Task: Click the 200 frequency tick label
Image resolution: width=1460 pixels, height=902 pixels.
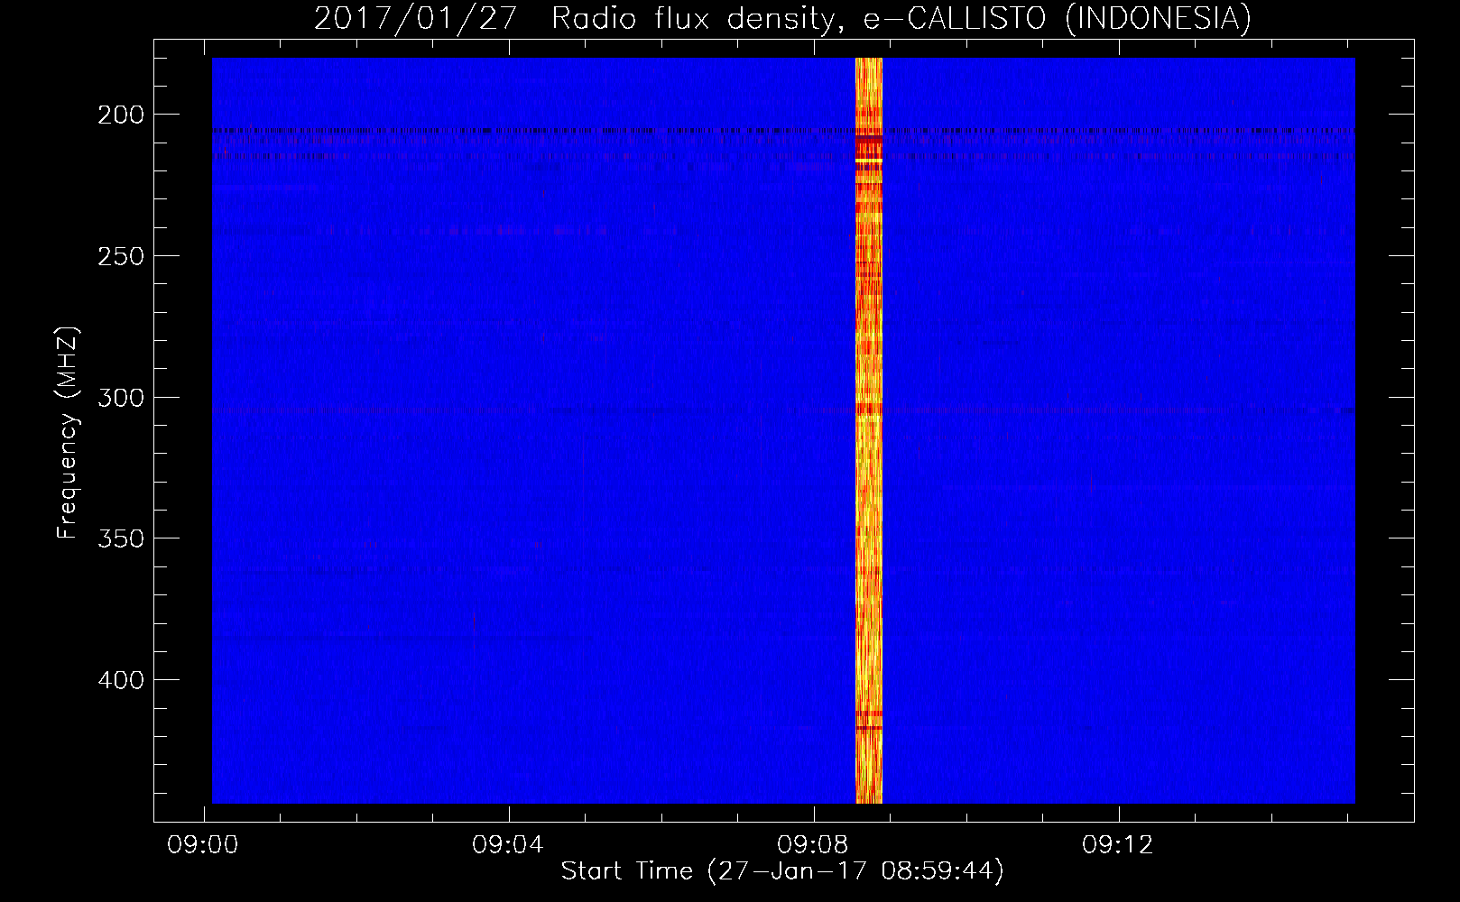Action: [x=120, y=115]
